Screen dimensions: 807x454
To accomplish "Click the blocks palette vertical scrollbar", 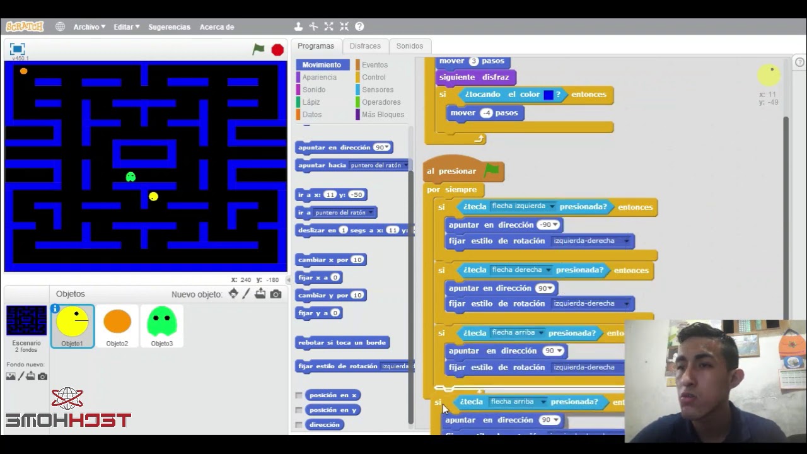I will 412,296.
